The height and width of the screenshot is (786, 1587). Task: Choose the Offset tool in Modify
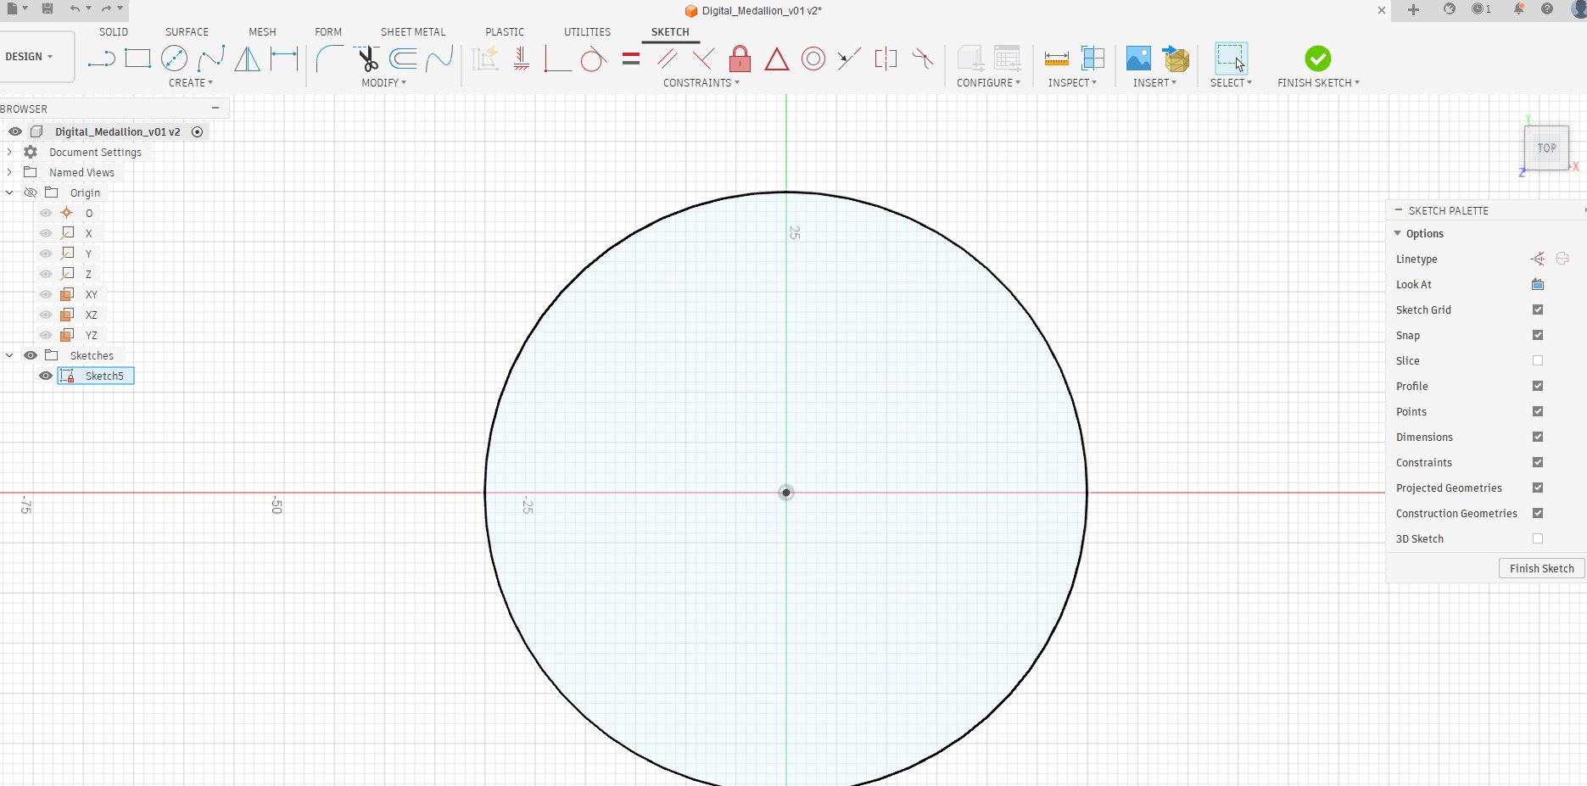(403, 59)
